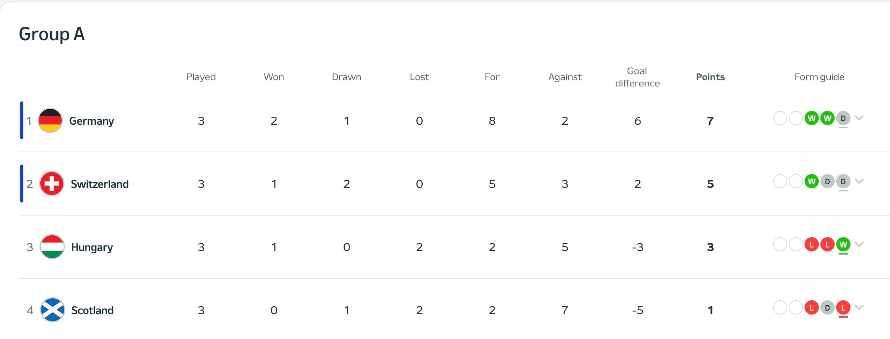Screen dimensions: 890x339
Task: Click the Form guide column header
Action: 819,77
